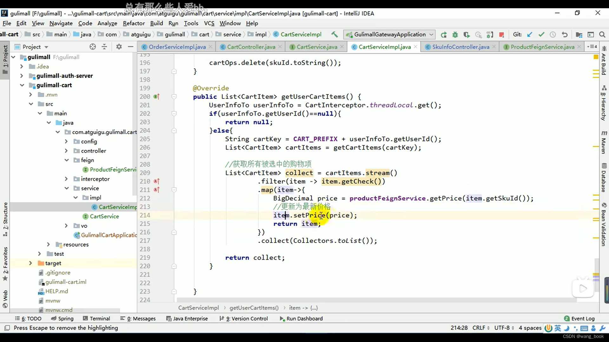Toggle the Maven tool window
The width and height of the screenshot is (609, 342).
point(604,142)
